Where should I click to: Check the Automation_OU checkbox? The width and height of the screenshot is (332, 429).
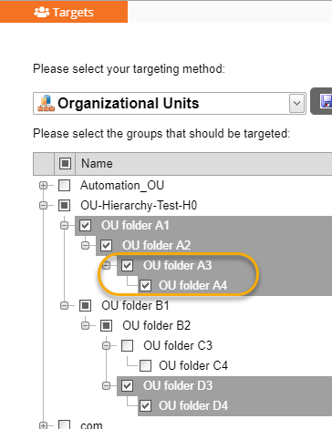pyautogui.click(x=65, y=185)
